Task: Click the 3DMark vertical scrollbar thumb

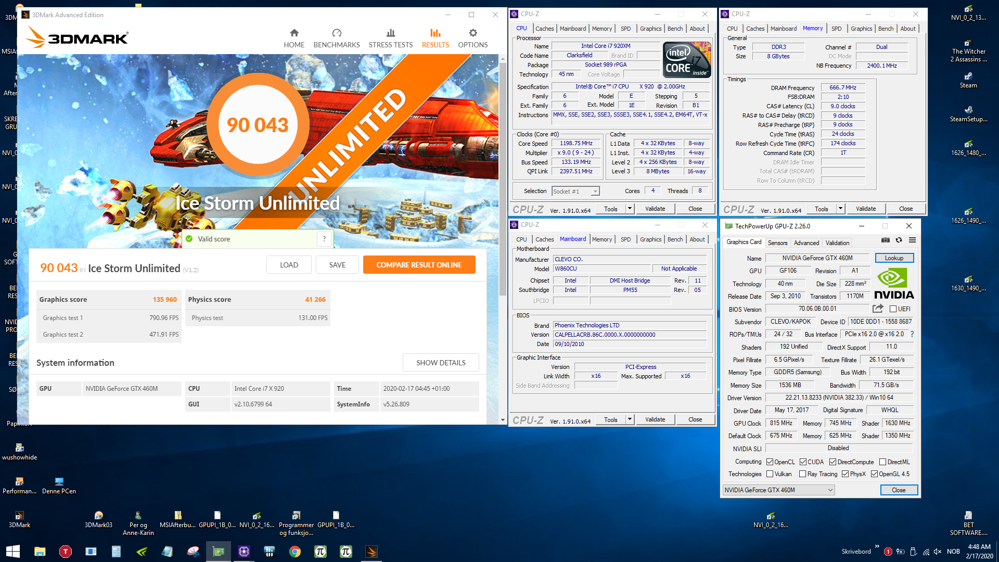Action: 503,180
